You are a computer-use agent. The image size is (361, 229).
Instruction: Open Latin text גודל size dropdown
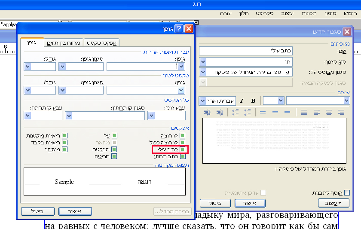pyautogui.click(x=28, y=90)
